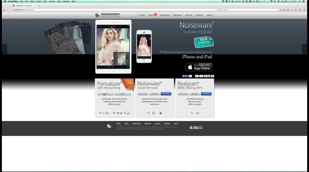Click the Twitter Tweet button
The width and height of the screenshot is (309, 172).
point(207,76)
